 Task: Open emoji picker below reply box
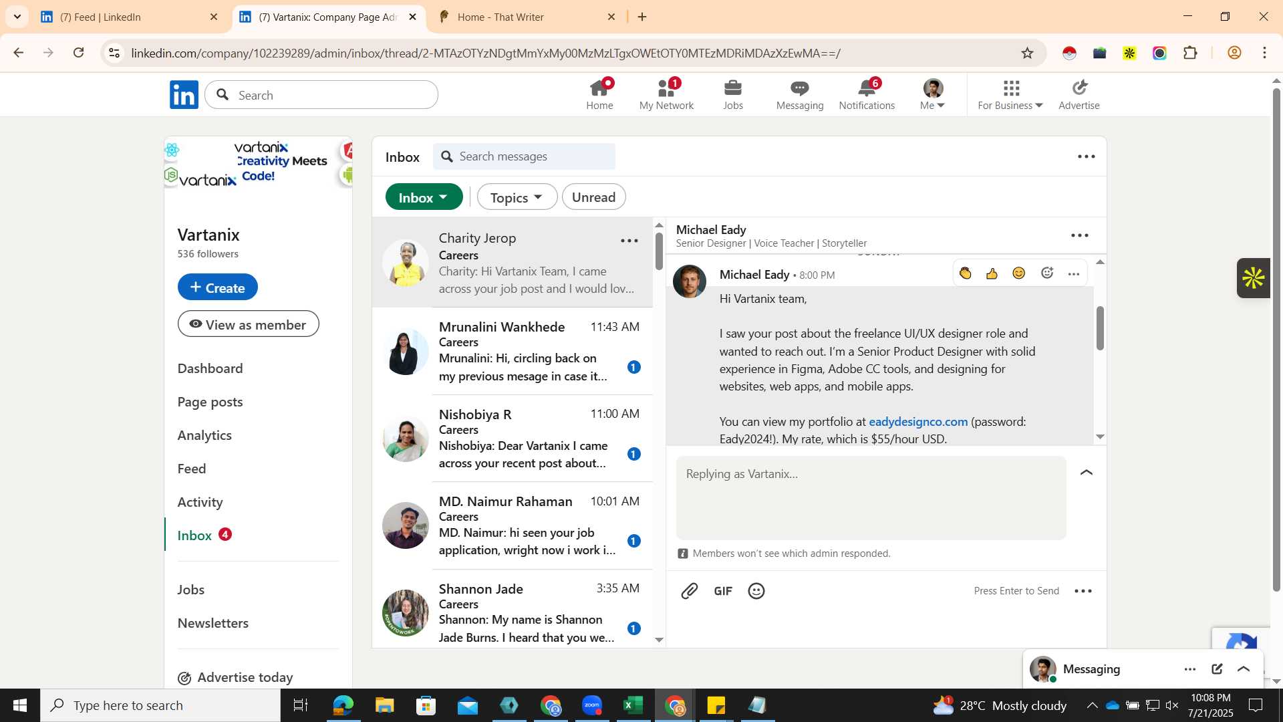click(756, 591)
